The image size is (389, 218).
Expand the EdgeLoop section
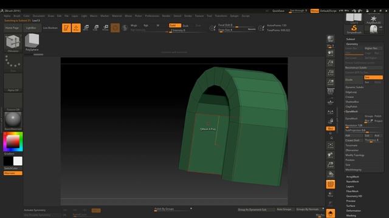[351, 92]
